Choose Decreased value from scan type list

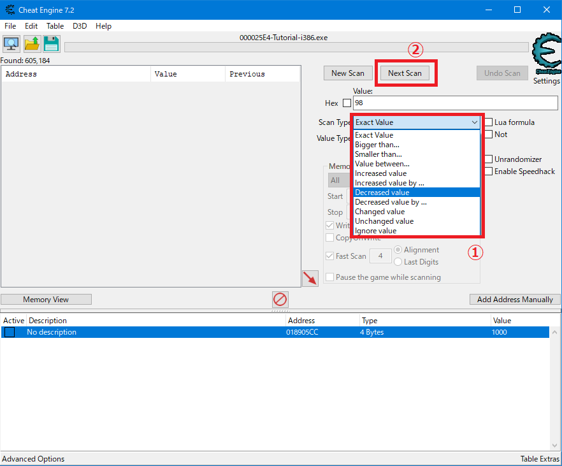click(382, 192)
